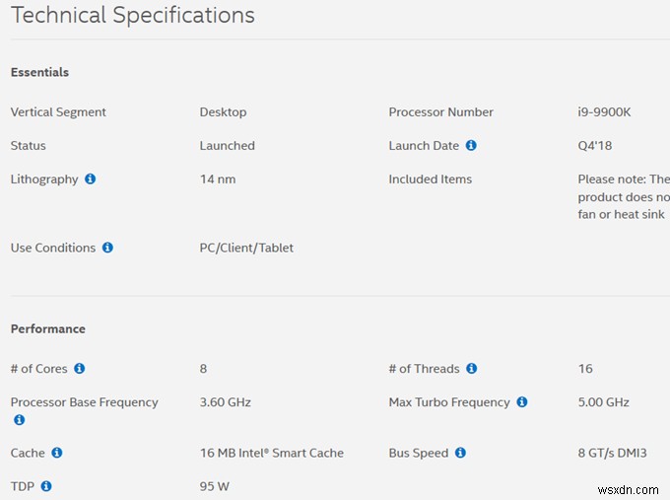Image resolution: width=670 pixels, height=500 pixels.
Task: Open the Lithography info tooltip icon
Action: (91, 179)
